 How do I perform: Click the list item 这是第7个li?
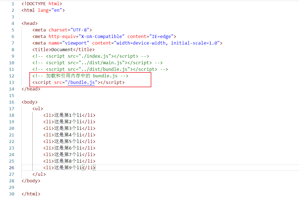(69, 154)
